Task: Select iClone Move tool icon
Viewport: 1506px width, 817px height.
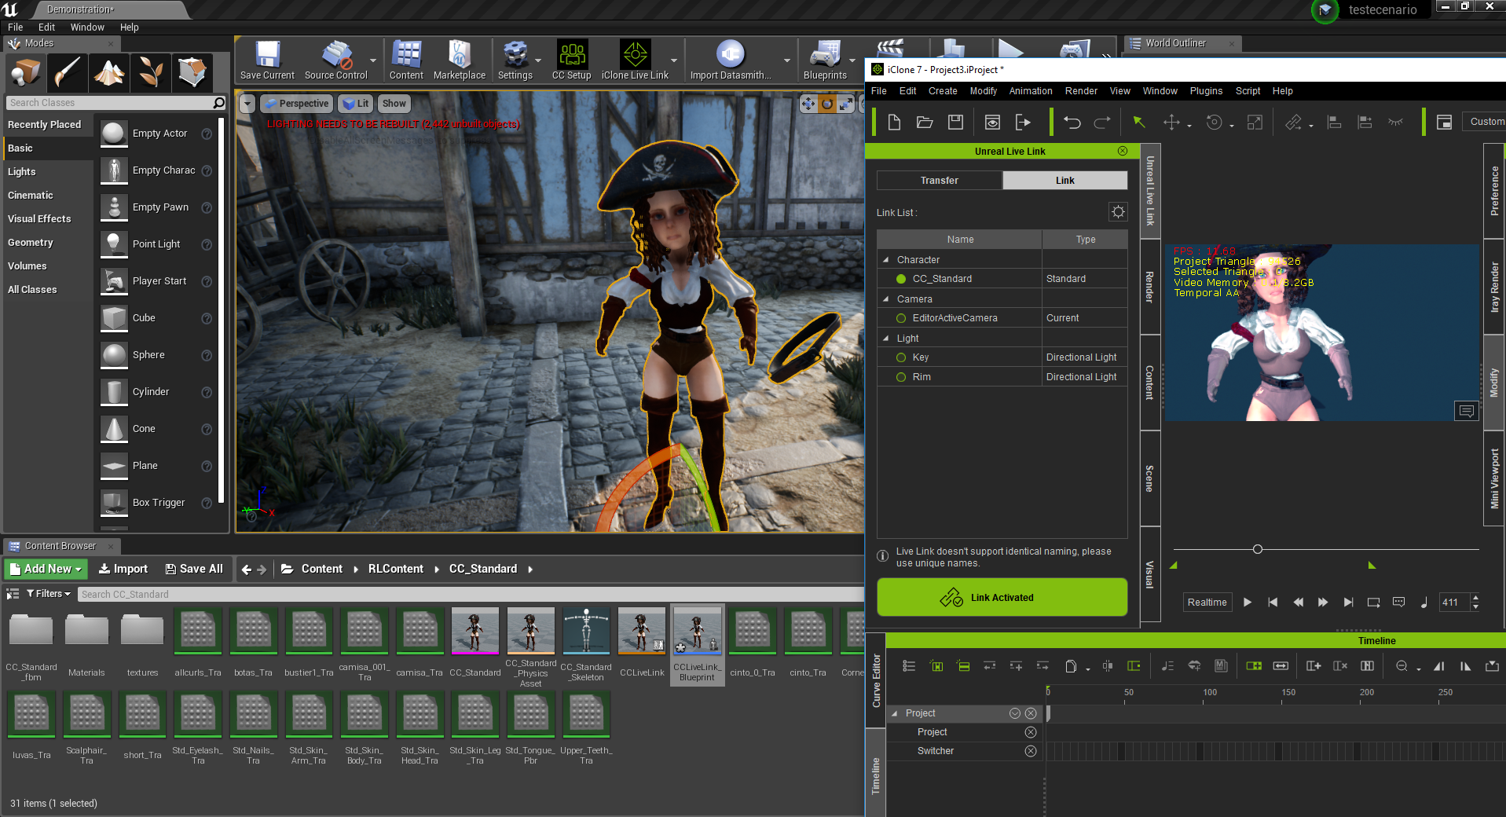Action: [x=1171, y=122]
